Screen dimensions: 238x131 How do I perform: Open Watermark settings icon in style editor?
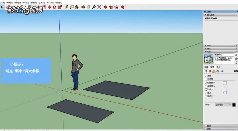click(218, 71)
